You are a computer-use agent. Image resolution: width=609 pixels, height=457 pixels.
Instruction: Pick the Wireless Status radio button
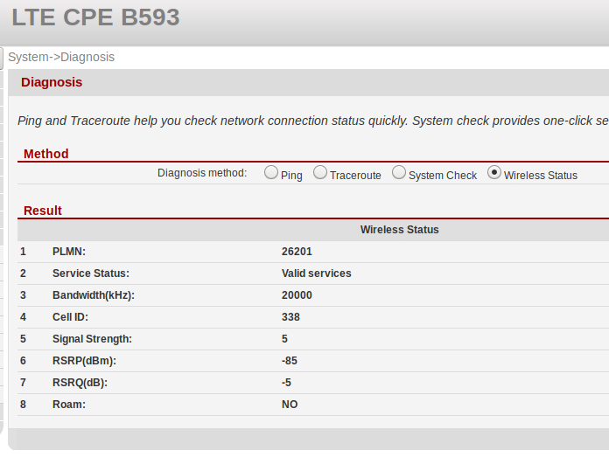[x=494, y=173]
